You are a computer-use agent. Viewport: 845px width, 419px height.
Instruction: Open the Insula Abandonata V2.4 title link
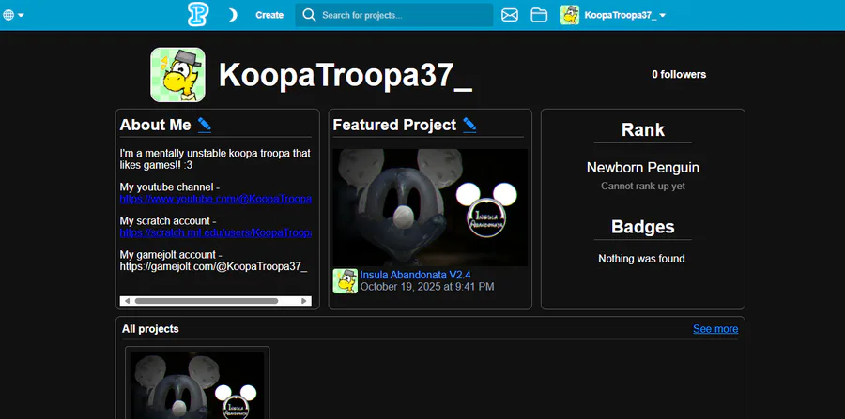click(416, 275)
